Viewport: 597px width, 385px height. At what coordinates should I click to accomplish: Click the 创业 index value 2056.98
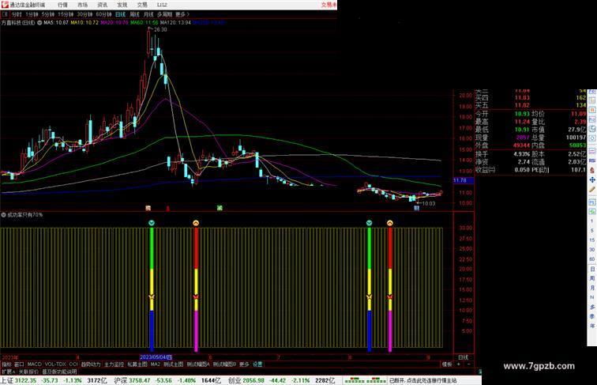[253, 380]
